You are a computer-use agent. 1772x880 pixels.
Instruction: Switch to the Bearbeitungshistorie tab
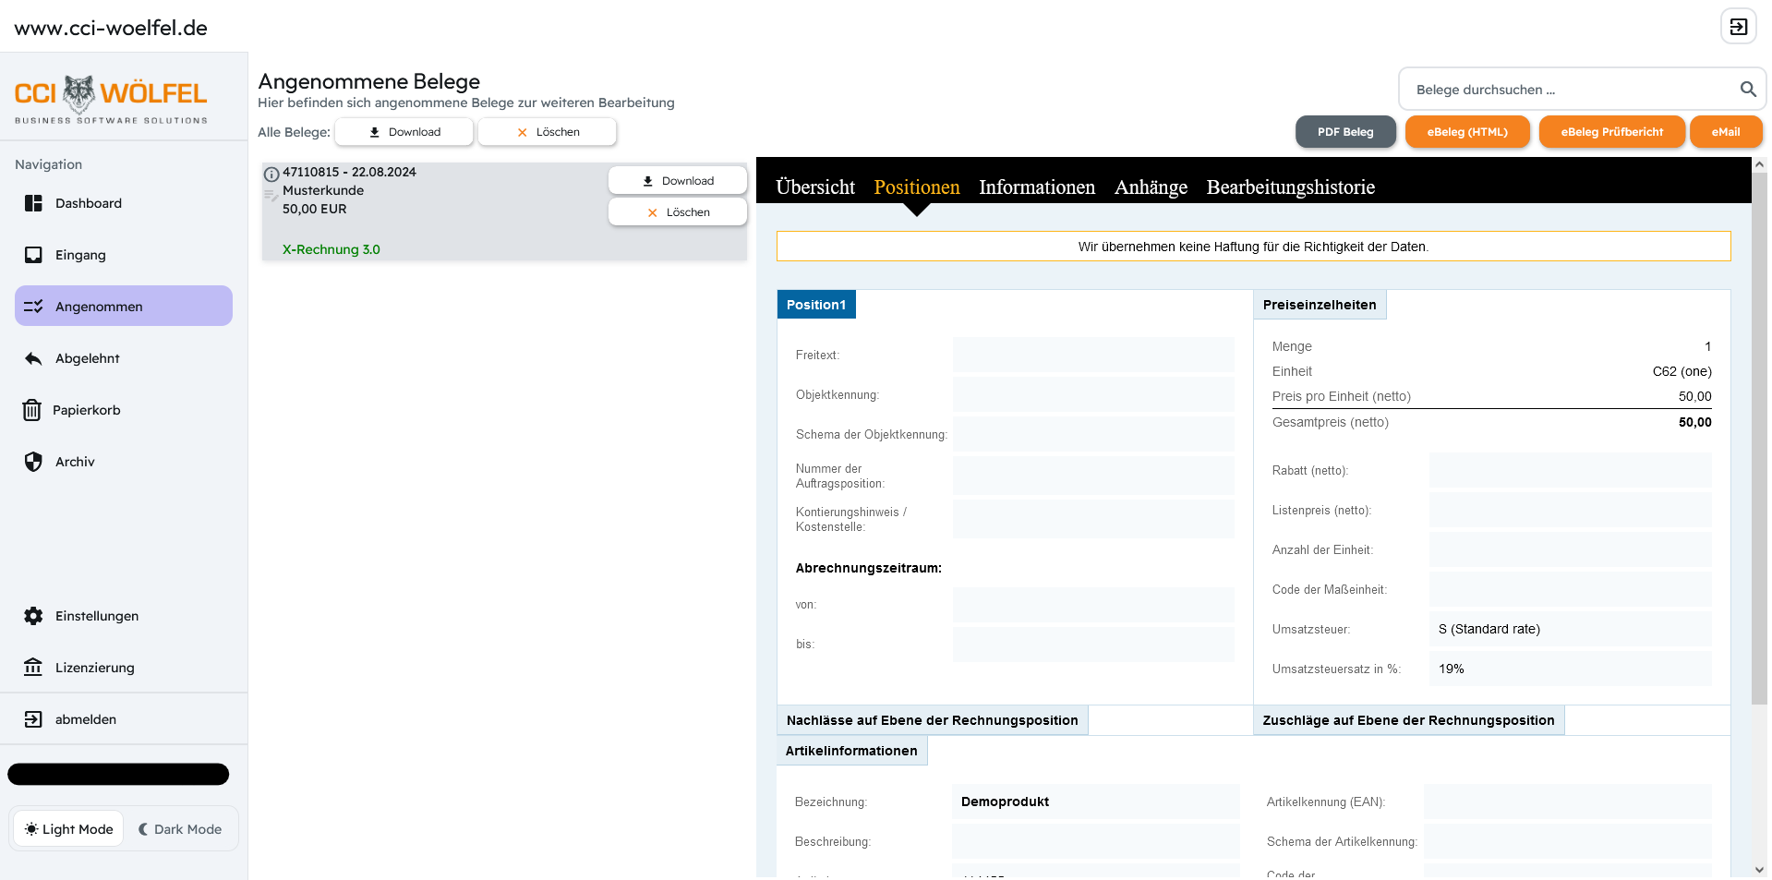click(1290, 187)
